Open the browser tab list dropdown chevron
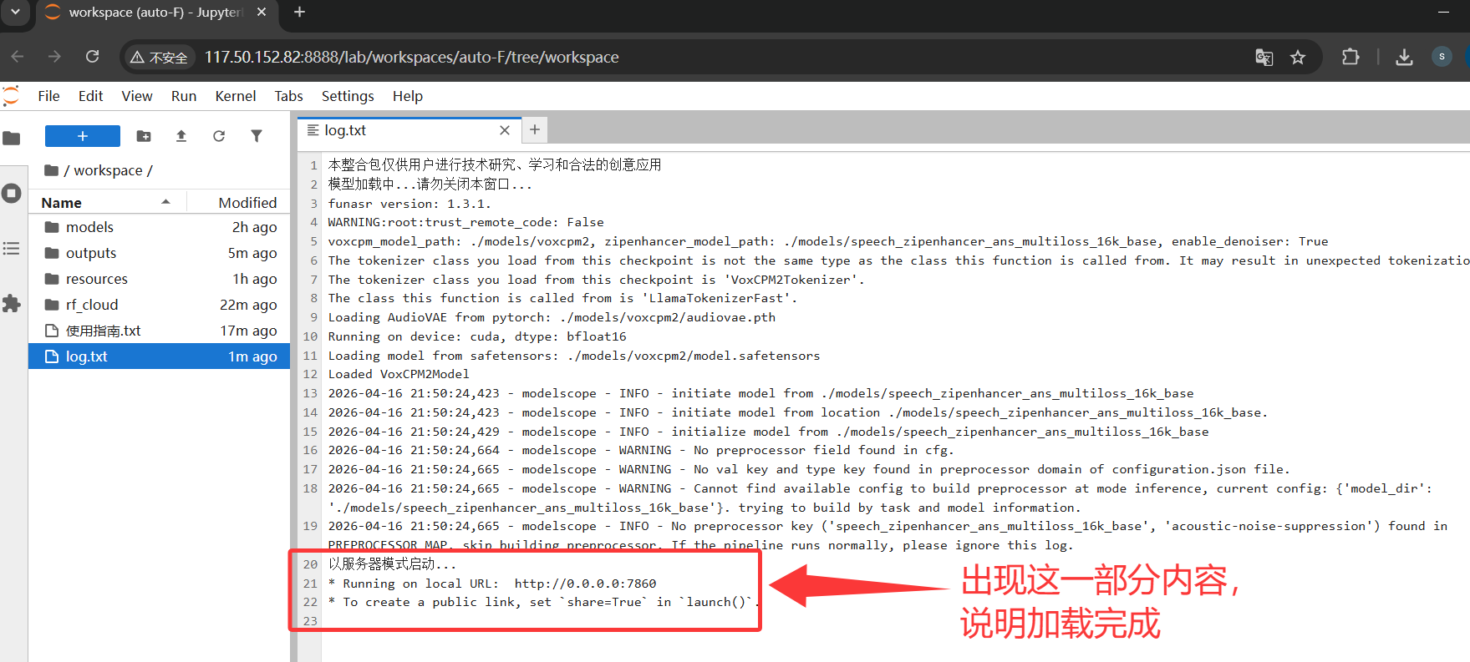The image size is (1470, 662). pyautogui.click(x=15, y=13)
